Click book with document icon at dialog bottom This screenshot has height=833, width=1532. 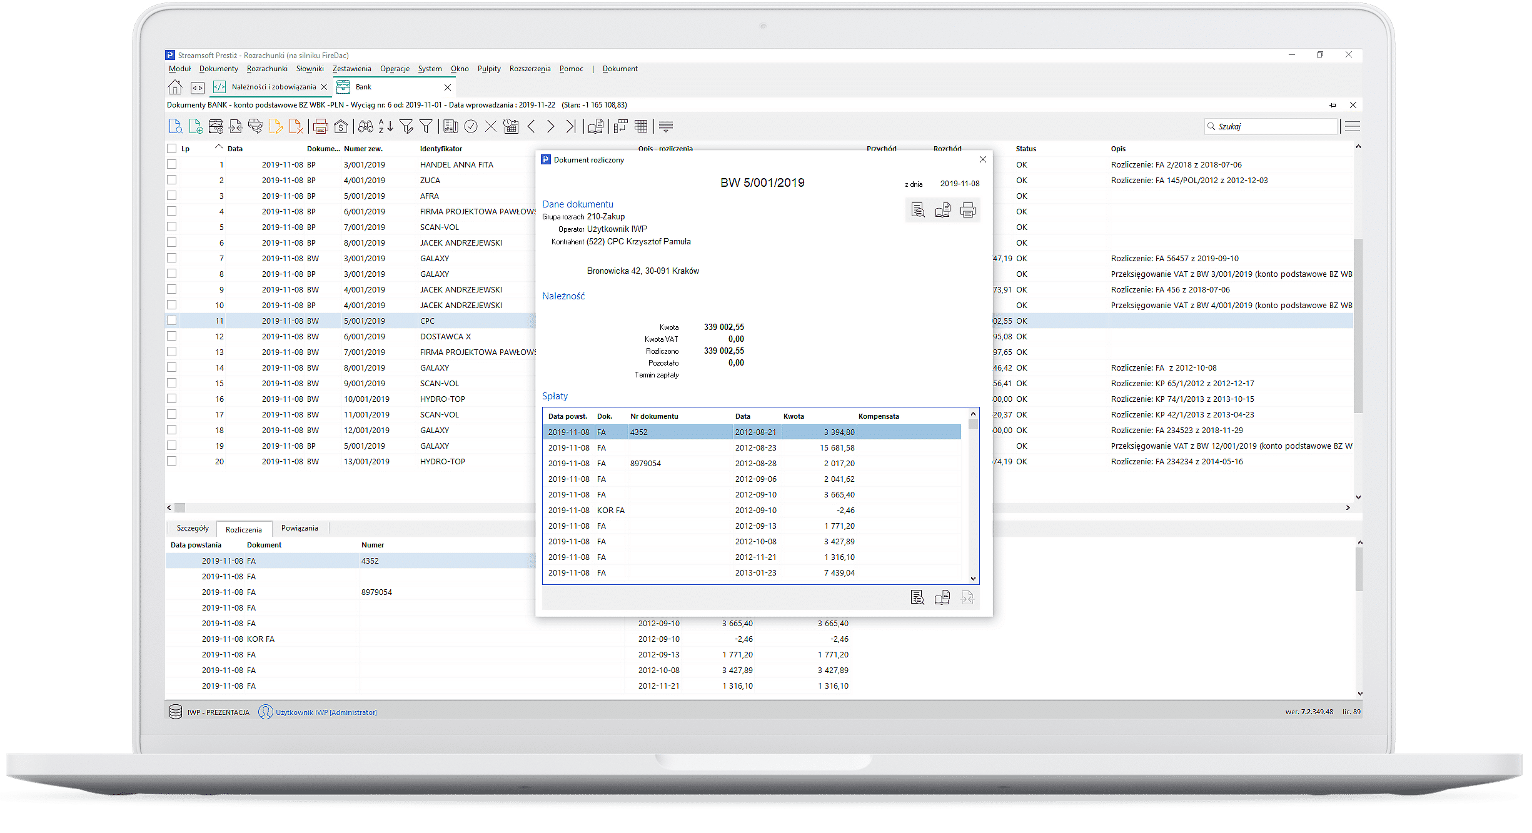[x=942, y=598]
